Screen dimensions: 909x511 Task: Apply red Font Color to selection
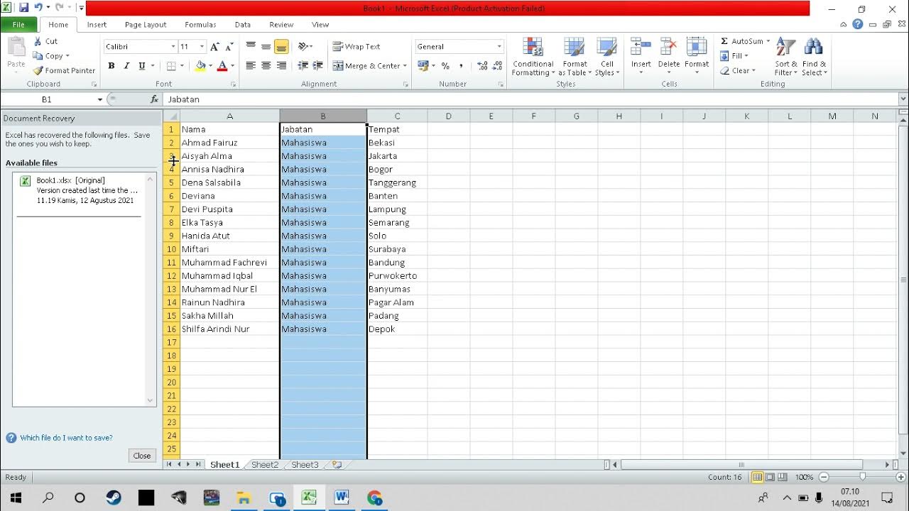222,66
